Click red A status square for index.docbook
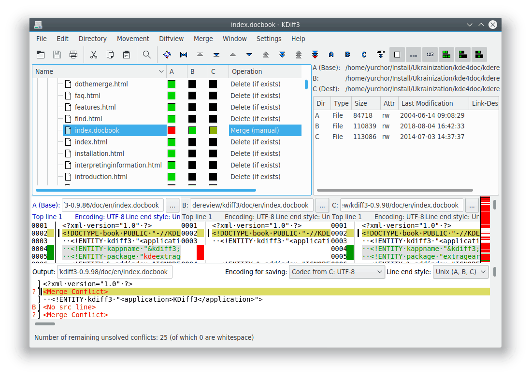The height and width of the screenshot is (377, 531). coord(172,130)
